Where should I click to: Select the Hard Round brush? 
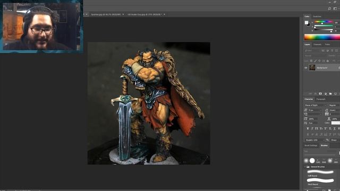320,181
